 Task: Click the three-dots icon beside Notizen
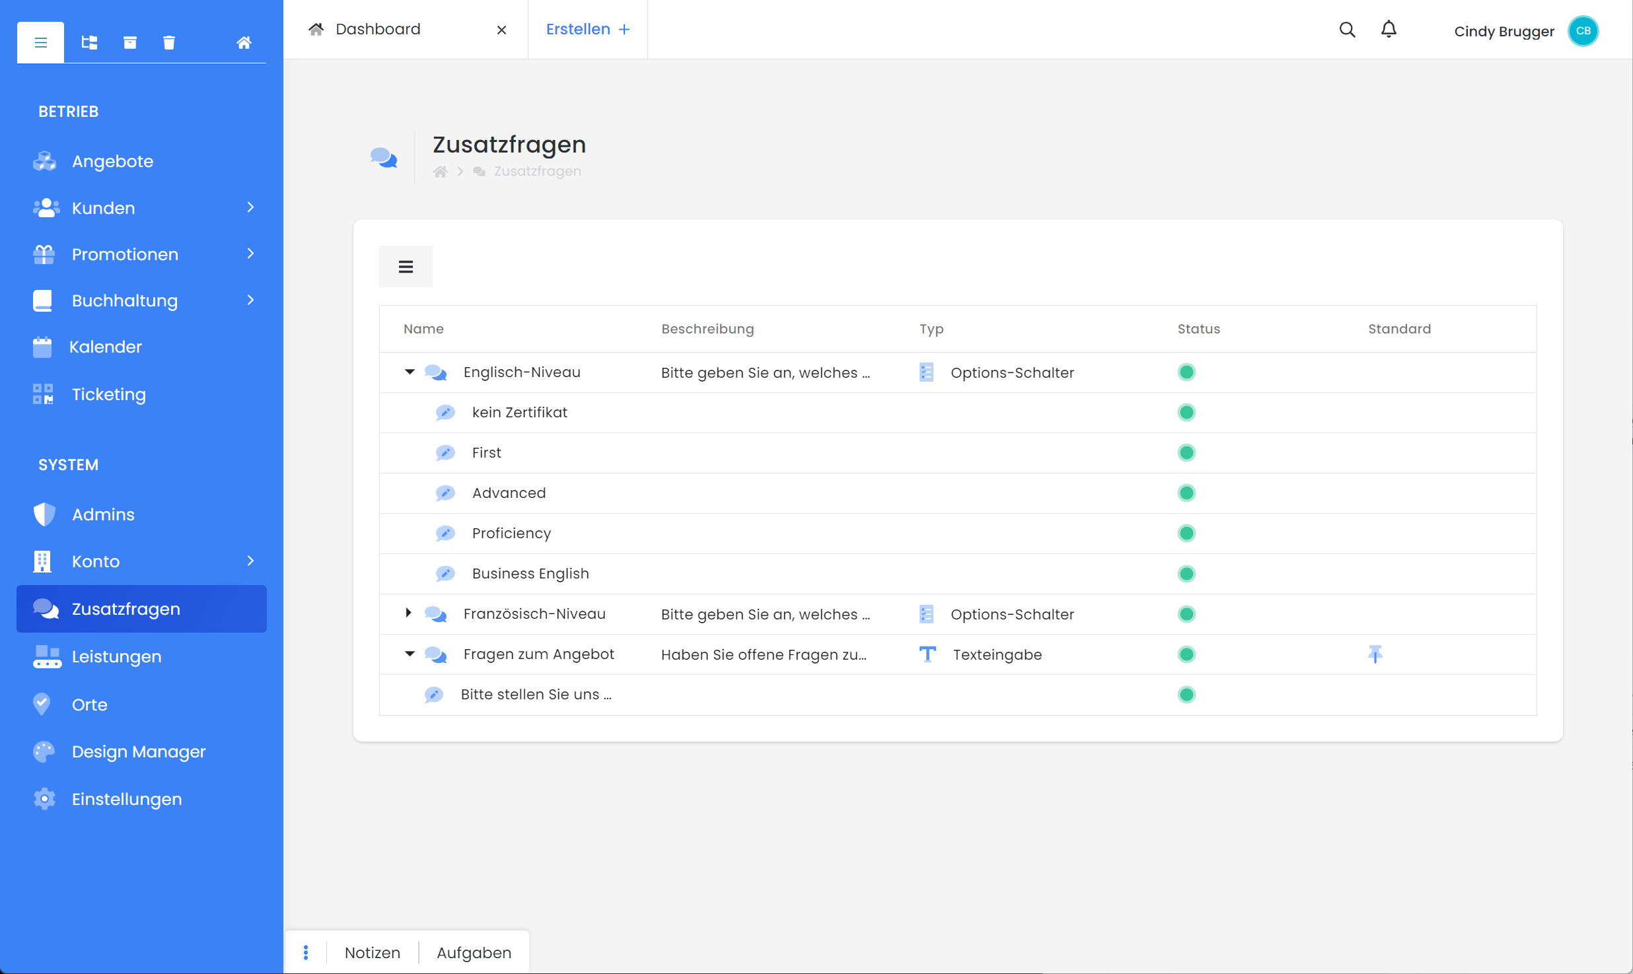pyautogui.click(x=306, y=952)
